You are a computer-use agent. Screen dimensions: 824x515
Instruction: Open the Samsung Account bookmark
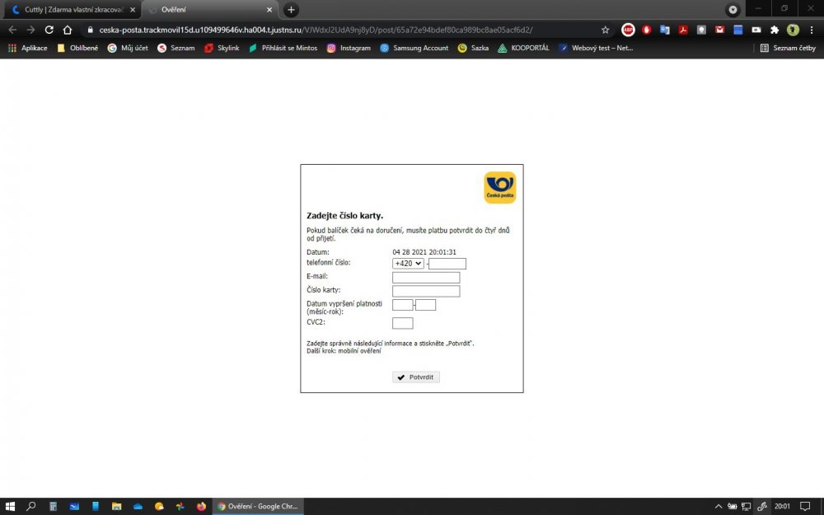tap(414, 48)
